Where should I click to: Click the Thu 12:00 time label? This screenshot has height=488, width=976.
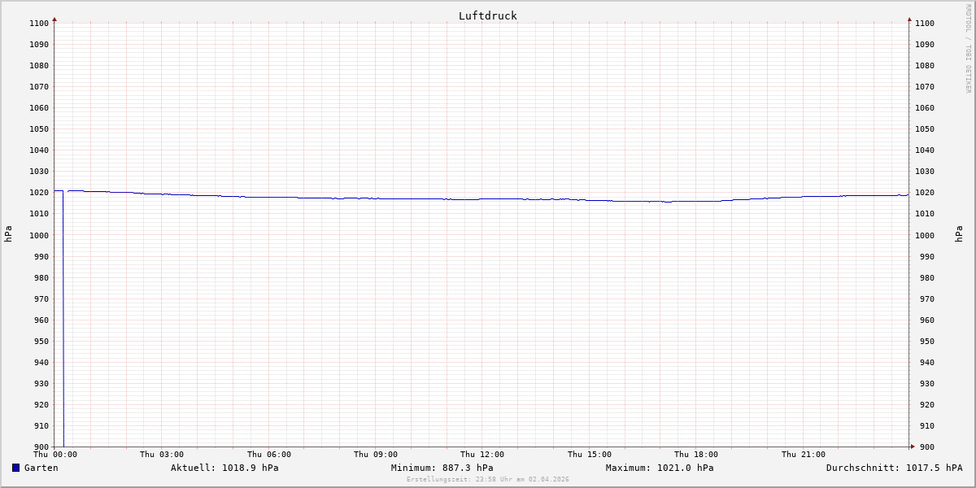482,455
